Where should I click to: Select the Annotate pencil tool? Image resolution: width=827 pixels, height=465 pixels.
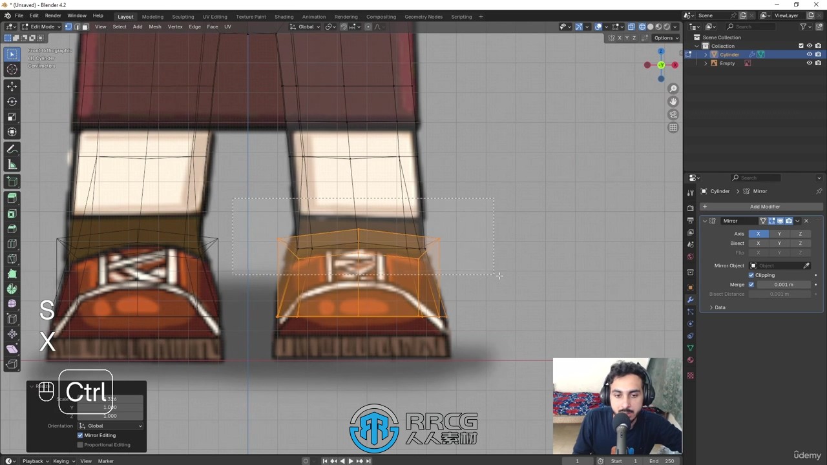[12, 149]
